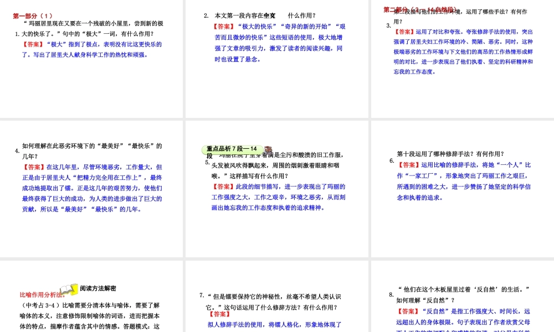The image size is (554, 332).
Task: Select question number 7. before 但是镭要保持它的神秘性
Action: pos(202,295)
